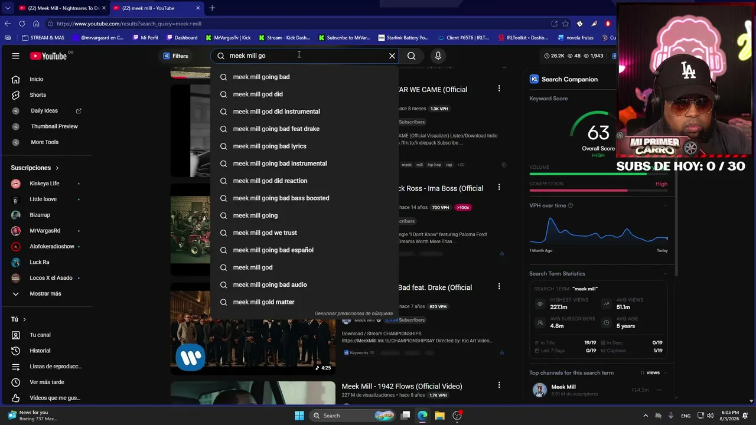The width and height of the screenshot is (756, 425).
Task: Bookmark this page with the star icon
Action: [x=566, y=24]
